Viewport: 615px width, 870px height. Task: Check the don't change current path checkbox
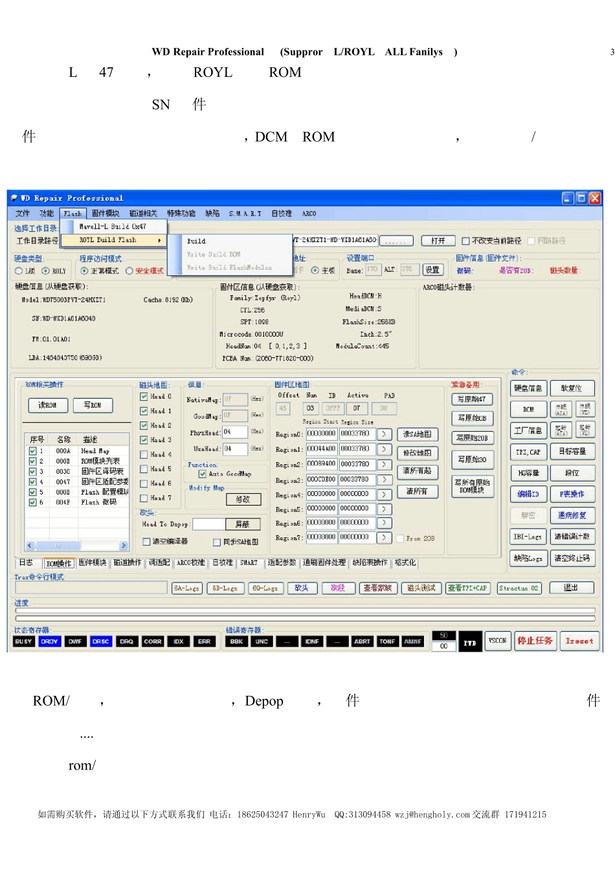[465, 241]
